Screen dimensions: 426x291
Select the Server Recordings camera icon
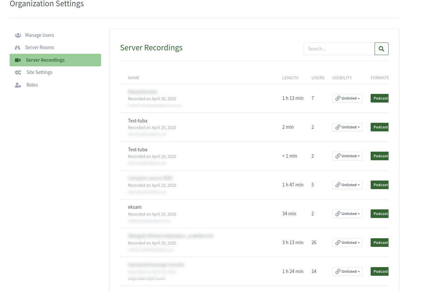tap(18, 60)
